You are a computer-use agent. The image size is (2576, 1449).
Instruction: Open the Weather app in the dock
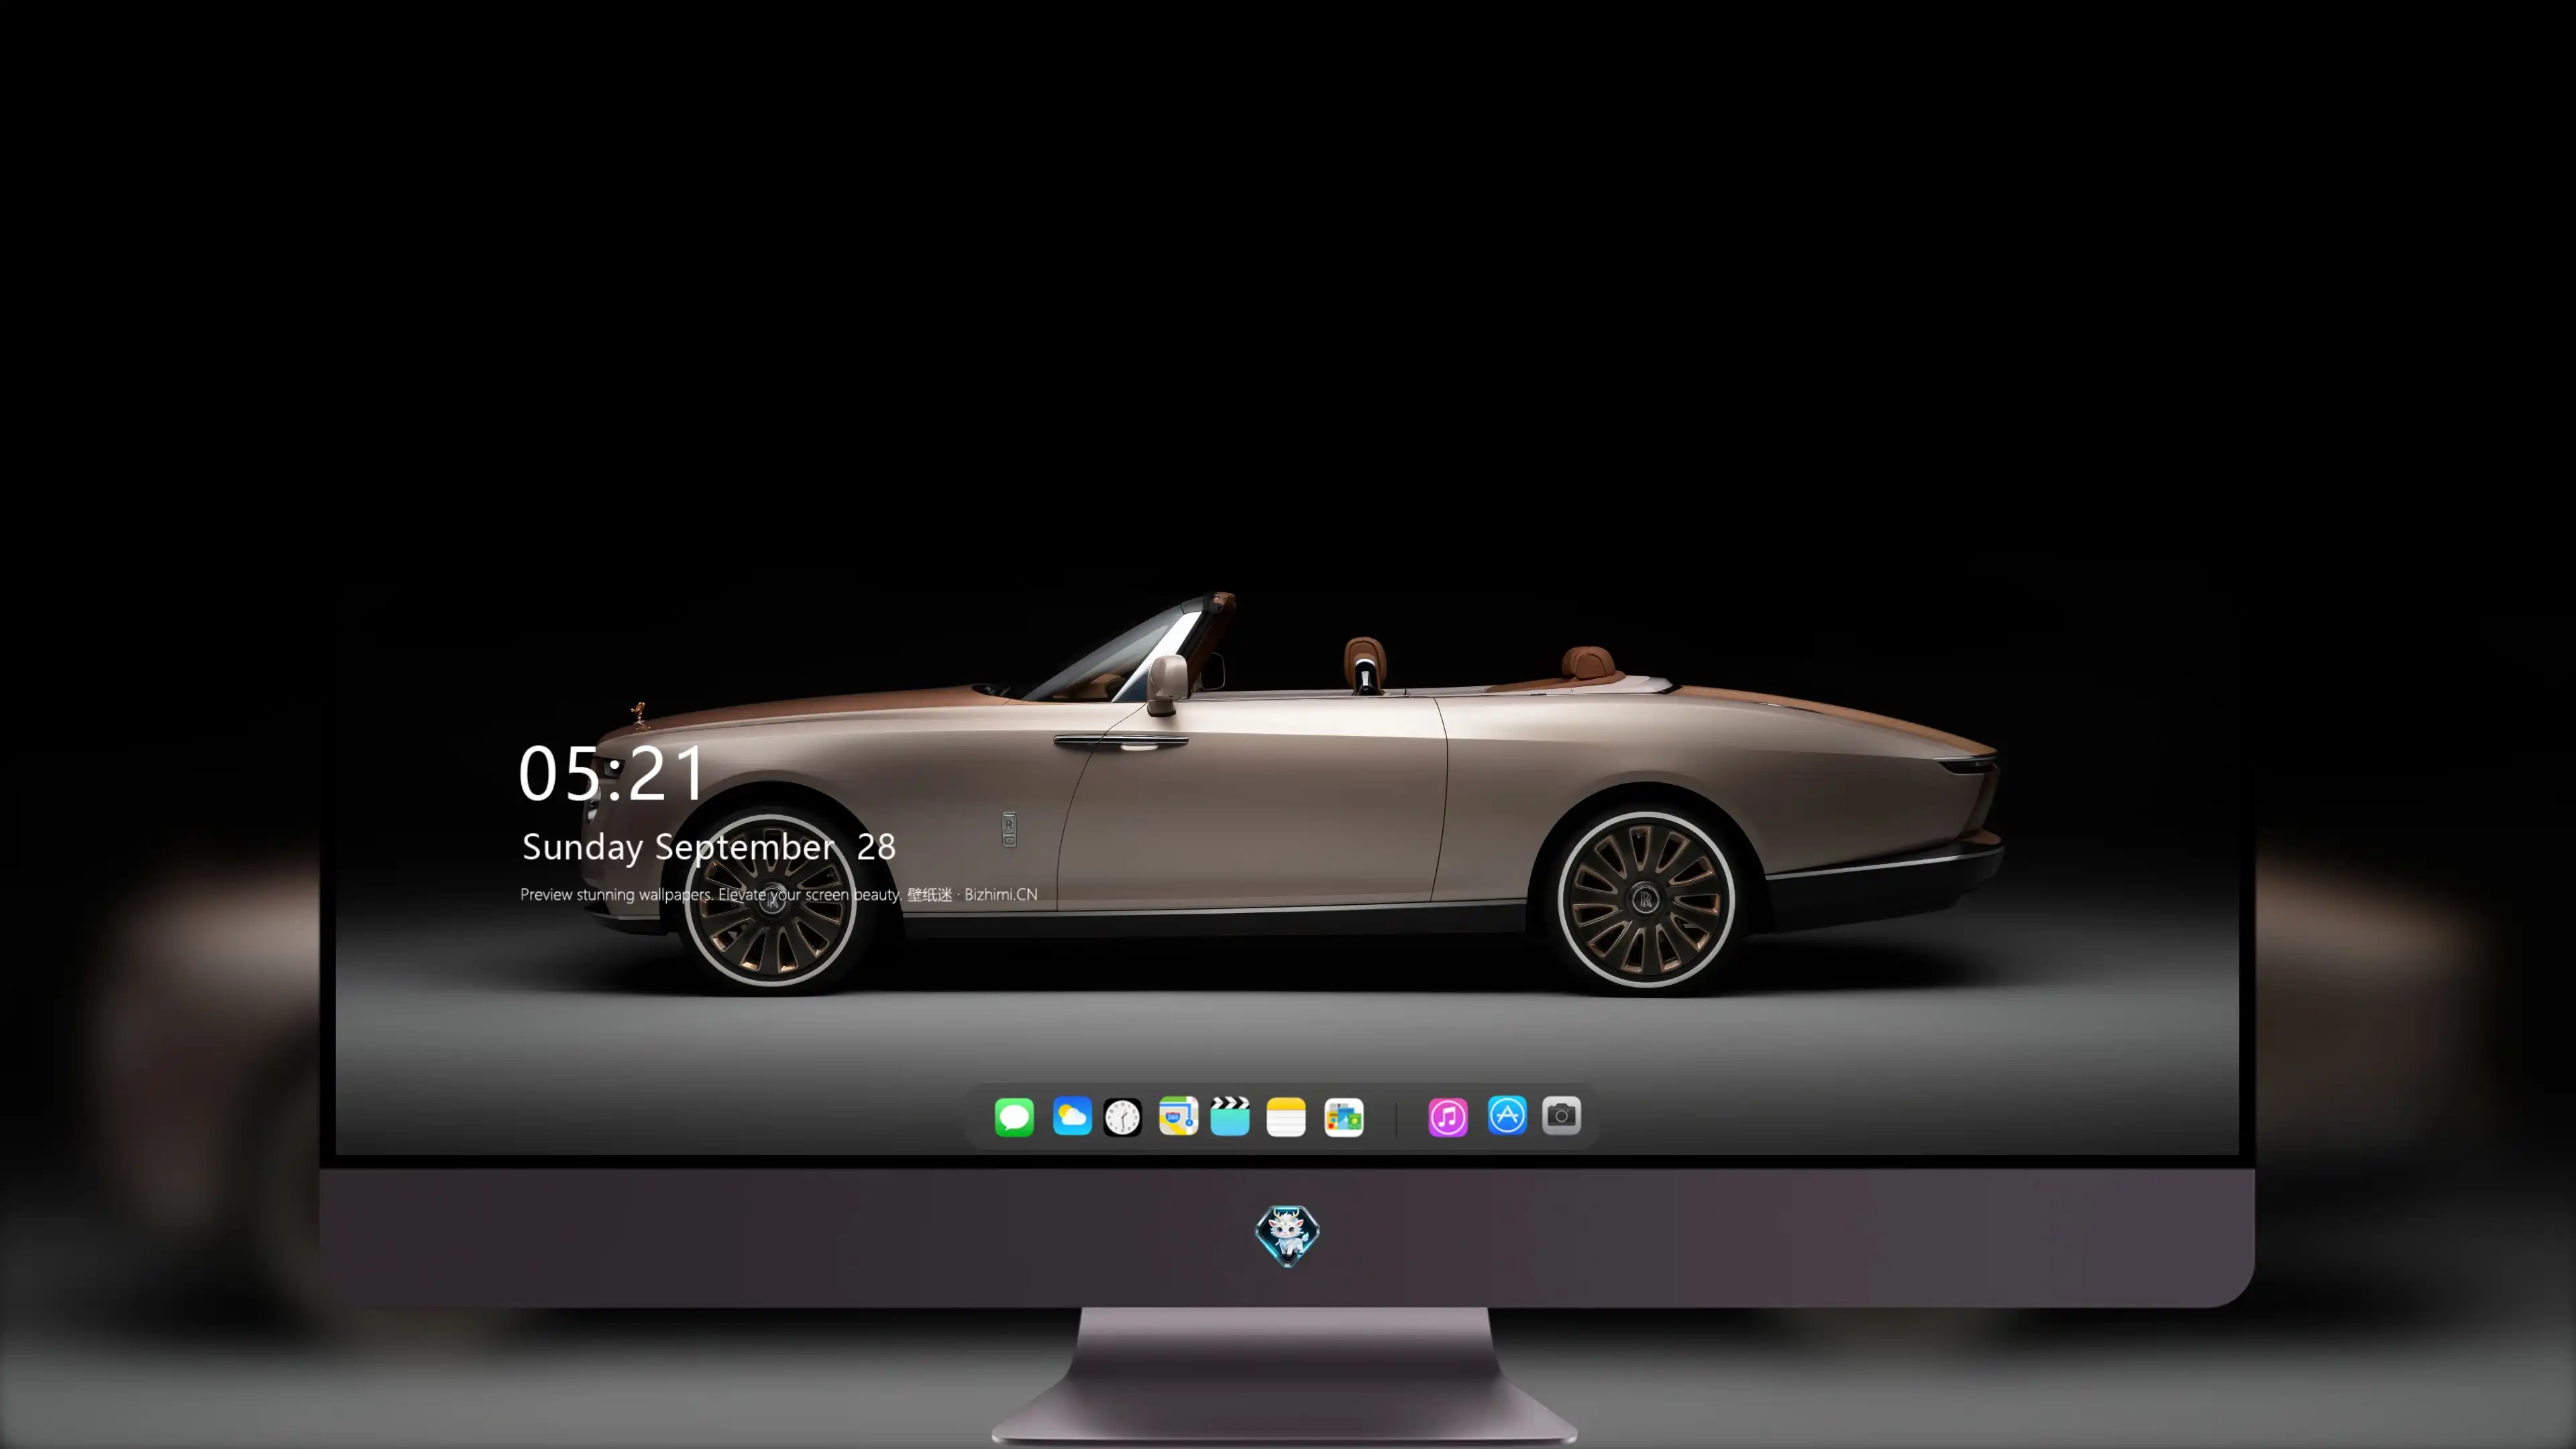[1072, 1116]
